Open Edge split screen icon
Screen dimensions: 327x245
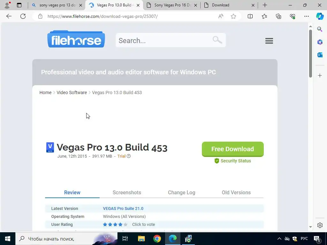(250, 16)
